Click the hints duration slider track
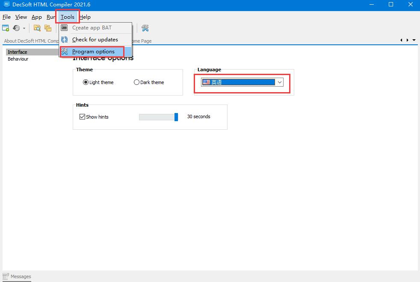Image resolution: width=420 pixels, height=282 pixels. 158,117
